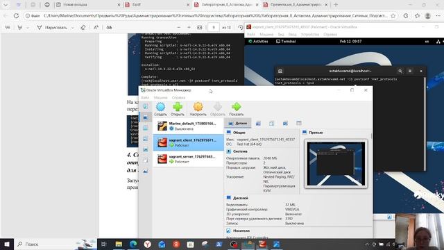Open the browser tab actions chevron menu
The width and height of the screenshot is (444, 250).
[6, 5]
